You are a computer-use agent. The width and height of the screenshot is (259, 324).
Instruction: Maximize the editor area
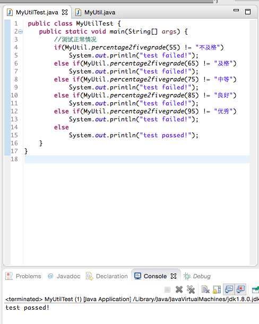(248, 12)
